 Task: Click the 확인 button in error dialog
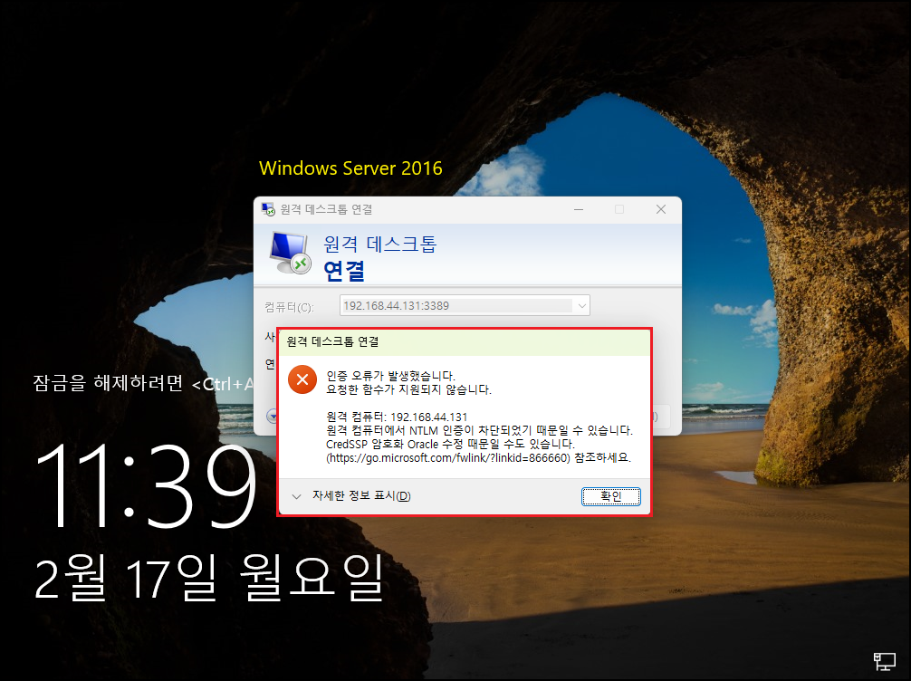[x=610, y=496]
